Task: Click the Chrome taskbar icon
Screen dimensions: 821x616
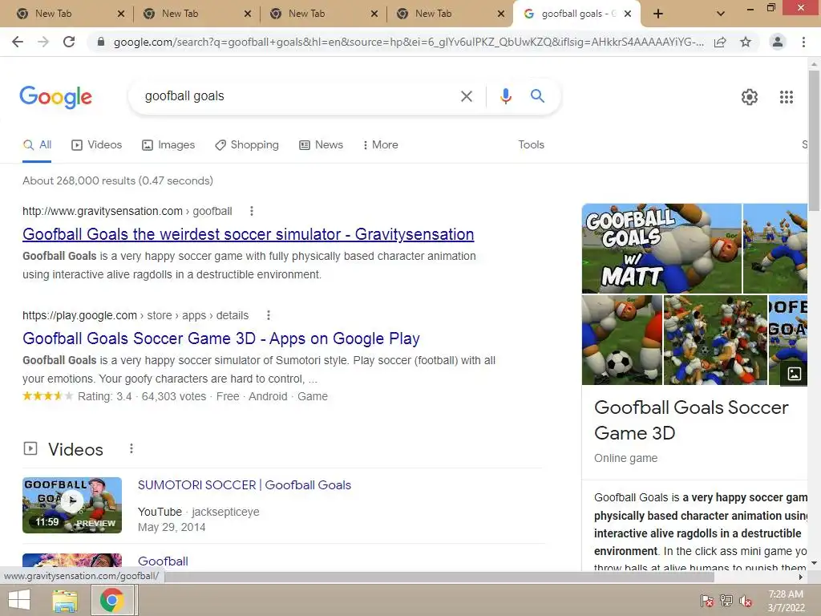Action: (111, 600)
